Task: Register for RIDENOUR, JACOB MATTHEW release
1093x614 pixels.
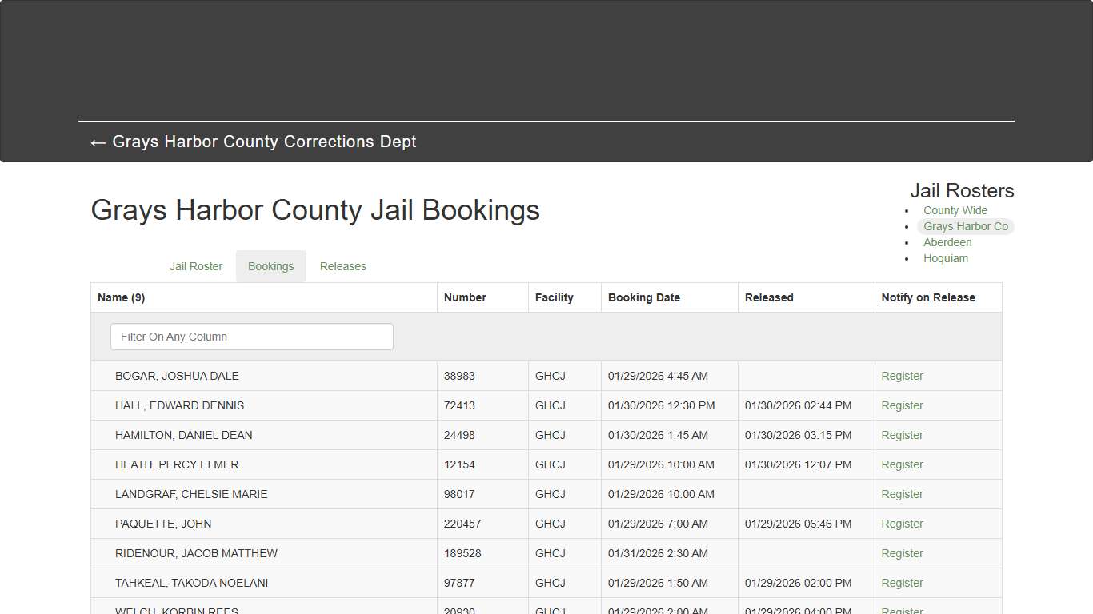Action: (x=902, y=553)
